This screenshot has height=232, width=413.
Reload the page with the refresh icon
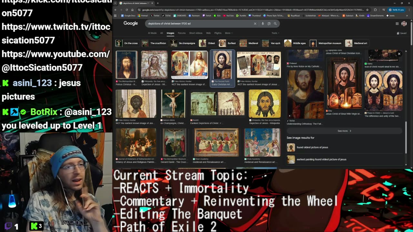126,10
